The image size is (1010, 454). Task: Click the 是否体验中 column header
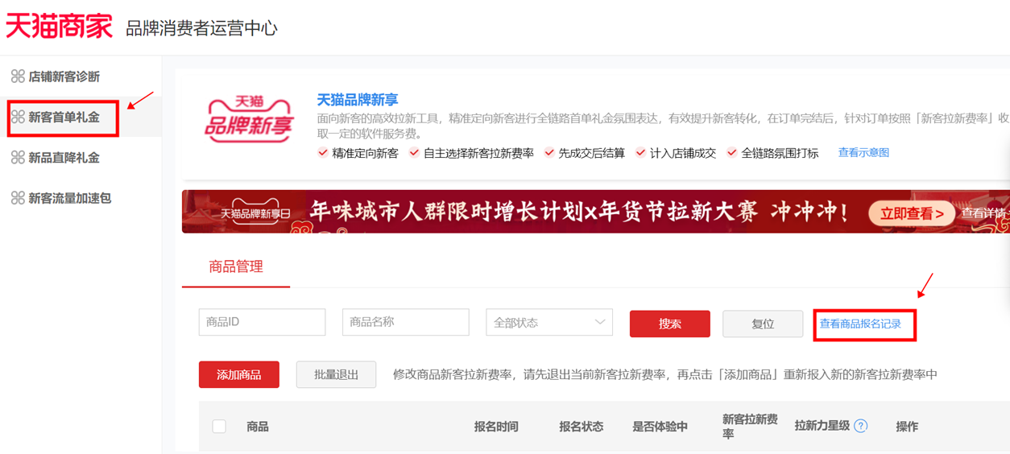point(660,427)
